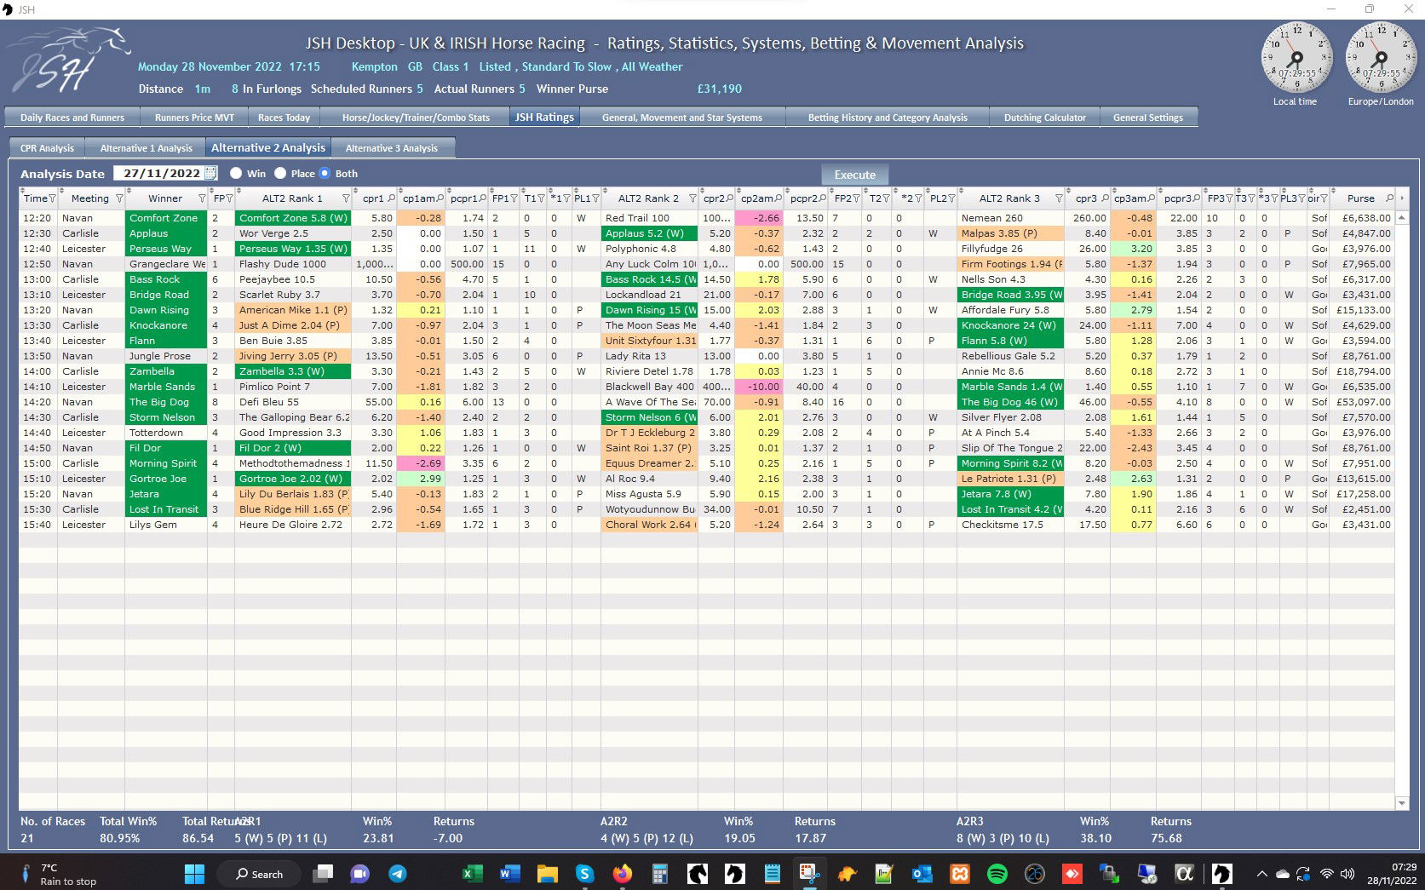Open the calendar picker beside Analysis Date
Screen dimensions: 1425x890
coord(210,173)
